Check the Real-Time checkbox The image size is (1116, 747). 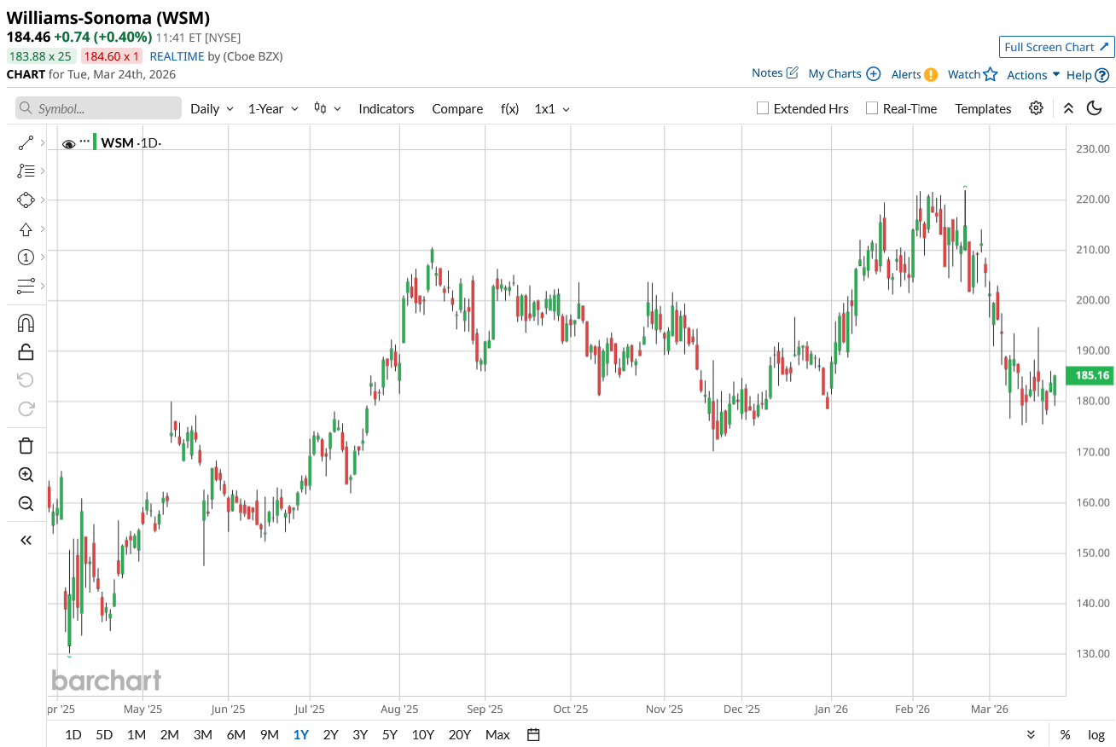click(x=871, y=108)
